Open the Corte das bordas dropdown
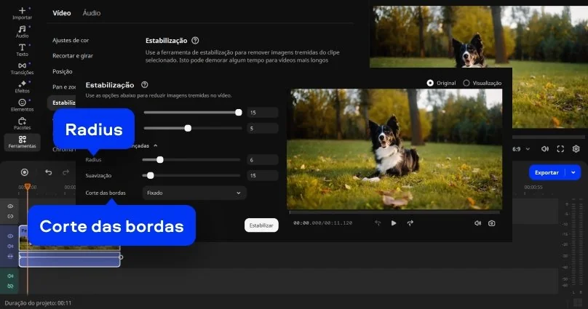Screen dimensions: 588x309 pos(194,193)
